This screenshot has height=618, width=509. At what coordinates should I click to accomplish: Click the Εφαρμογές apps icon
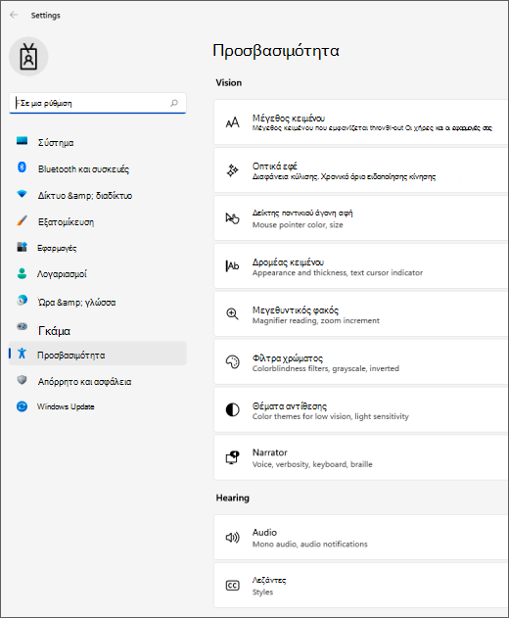click(23, 247)
